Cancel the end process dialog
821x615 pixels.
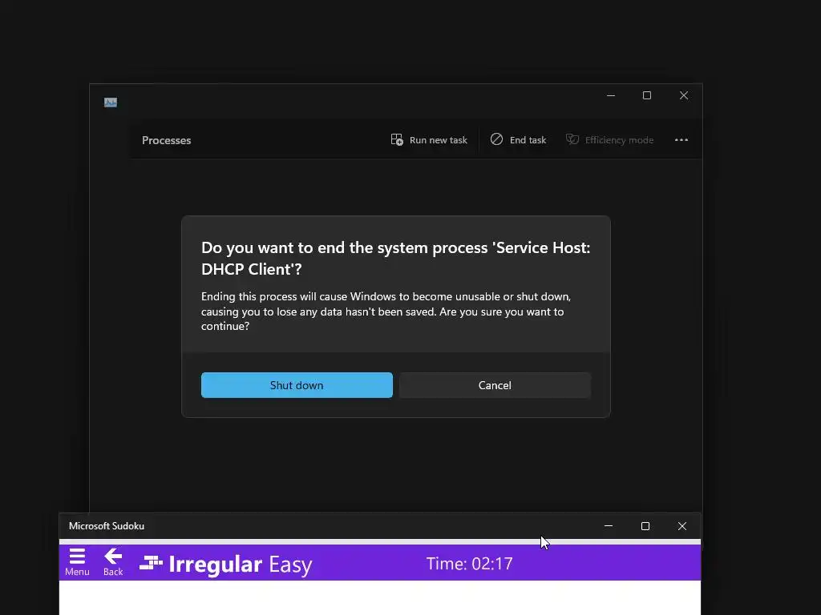click(495, 385)
